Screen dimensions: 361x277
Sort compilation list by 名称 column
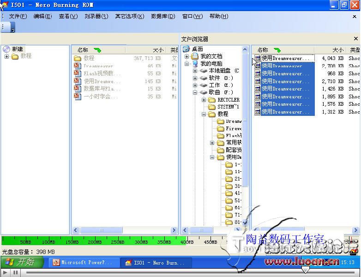click(98, 50)
